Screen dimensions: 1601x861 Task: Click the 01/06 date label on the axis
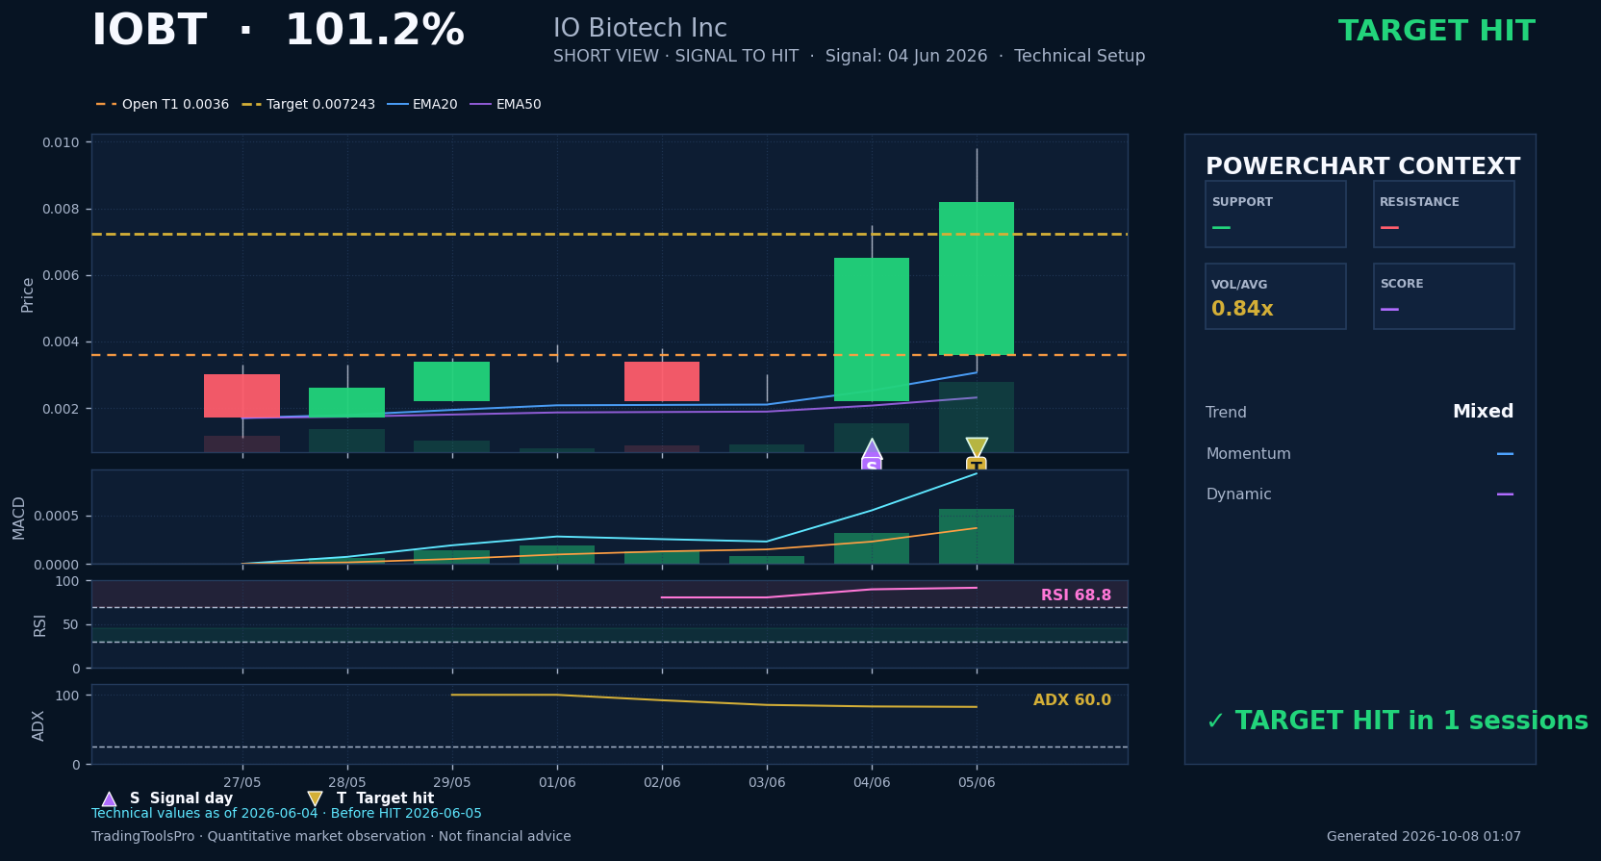click(x=557, y=782)
